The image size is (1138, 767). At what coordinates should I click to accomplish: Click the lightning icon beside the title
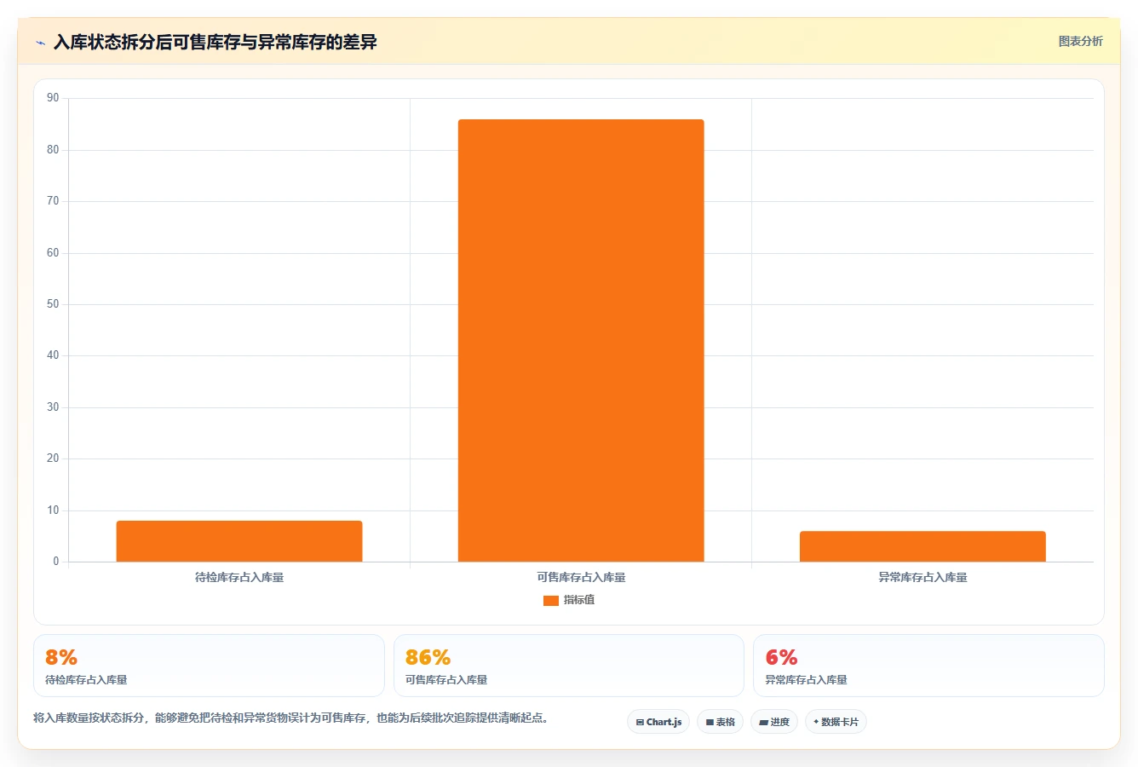(40, 43)
